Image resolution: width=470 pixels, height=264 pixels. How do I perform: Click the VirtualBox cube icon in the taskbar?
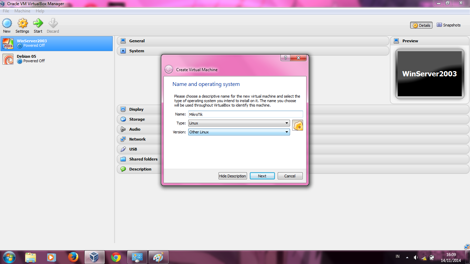tap(94, 257)
